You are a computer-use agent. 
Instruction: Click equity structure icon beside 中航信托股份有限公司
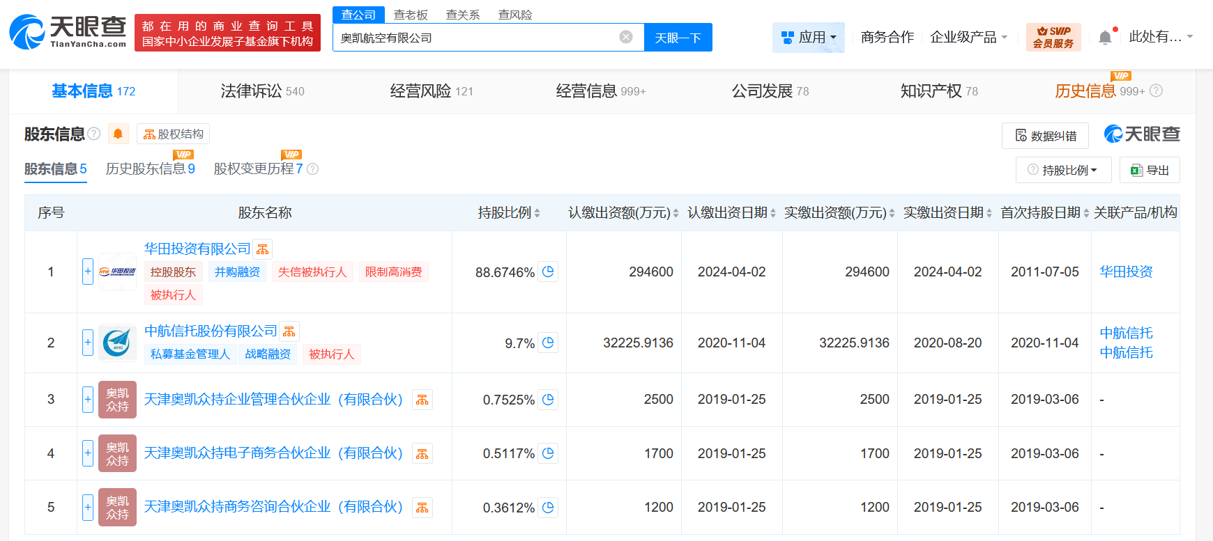[289, 331]
